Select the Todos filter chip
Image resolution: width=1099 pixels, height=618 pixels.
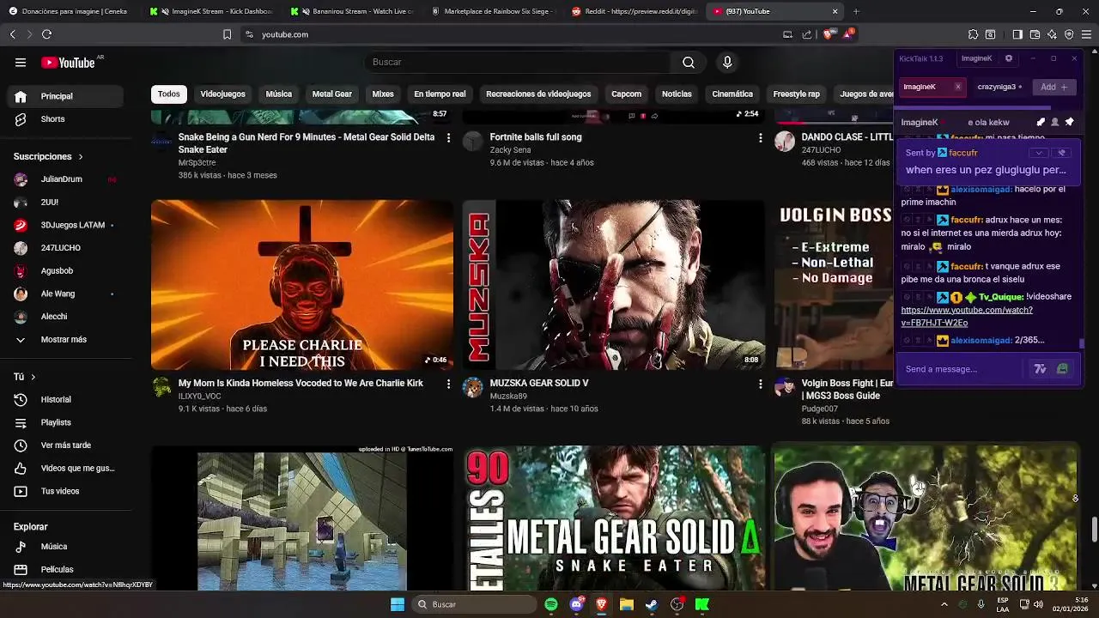(169, 94)
